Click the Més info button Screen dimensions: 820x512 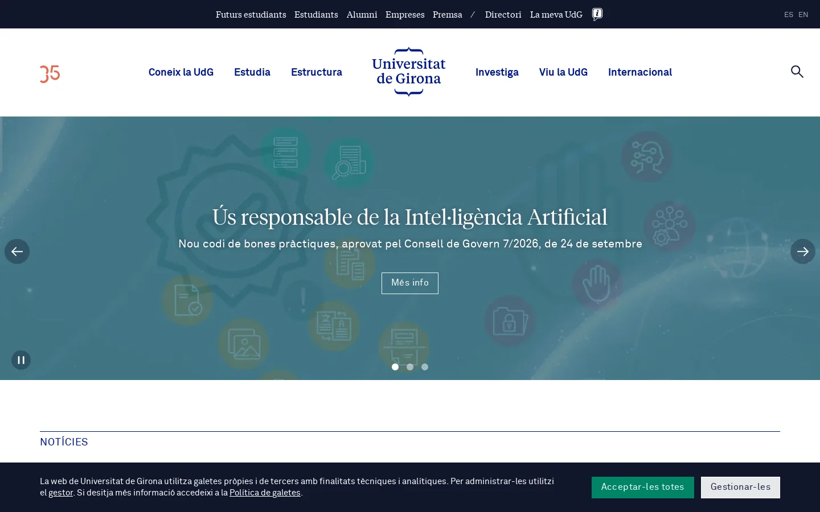[410, 283]
